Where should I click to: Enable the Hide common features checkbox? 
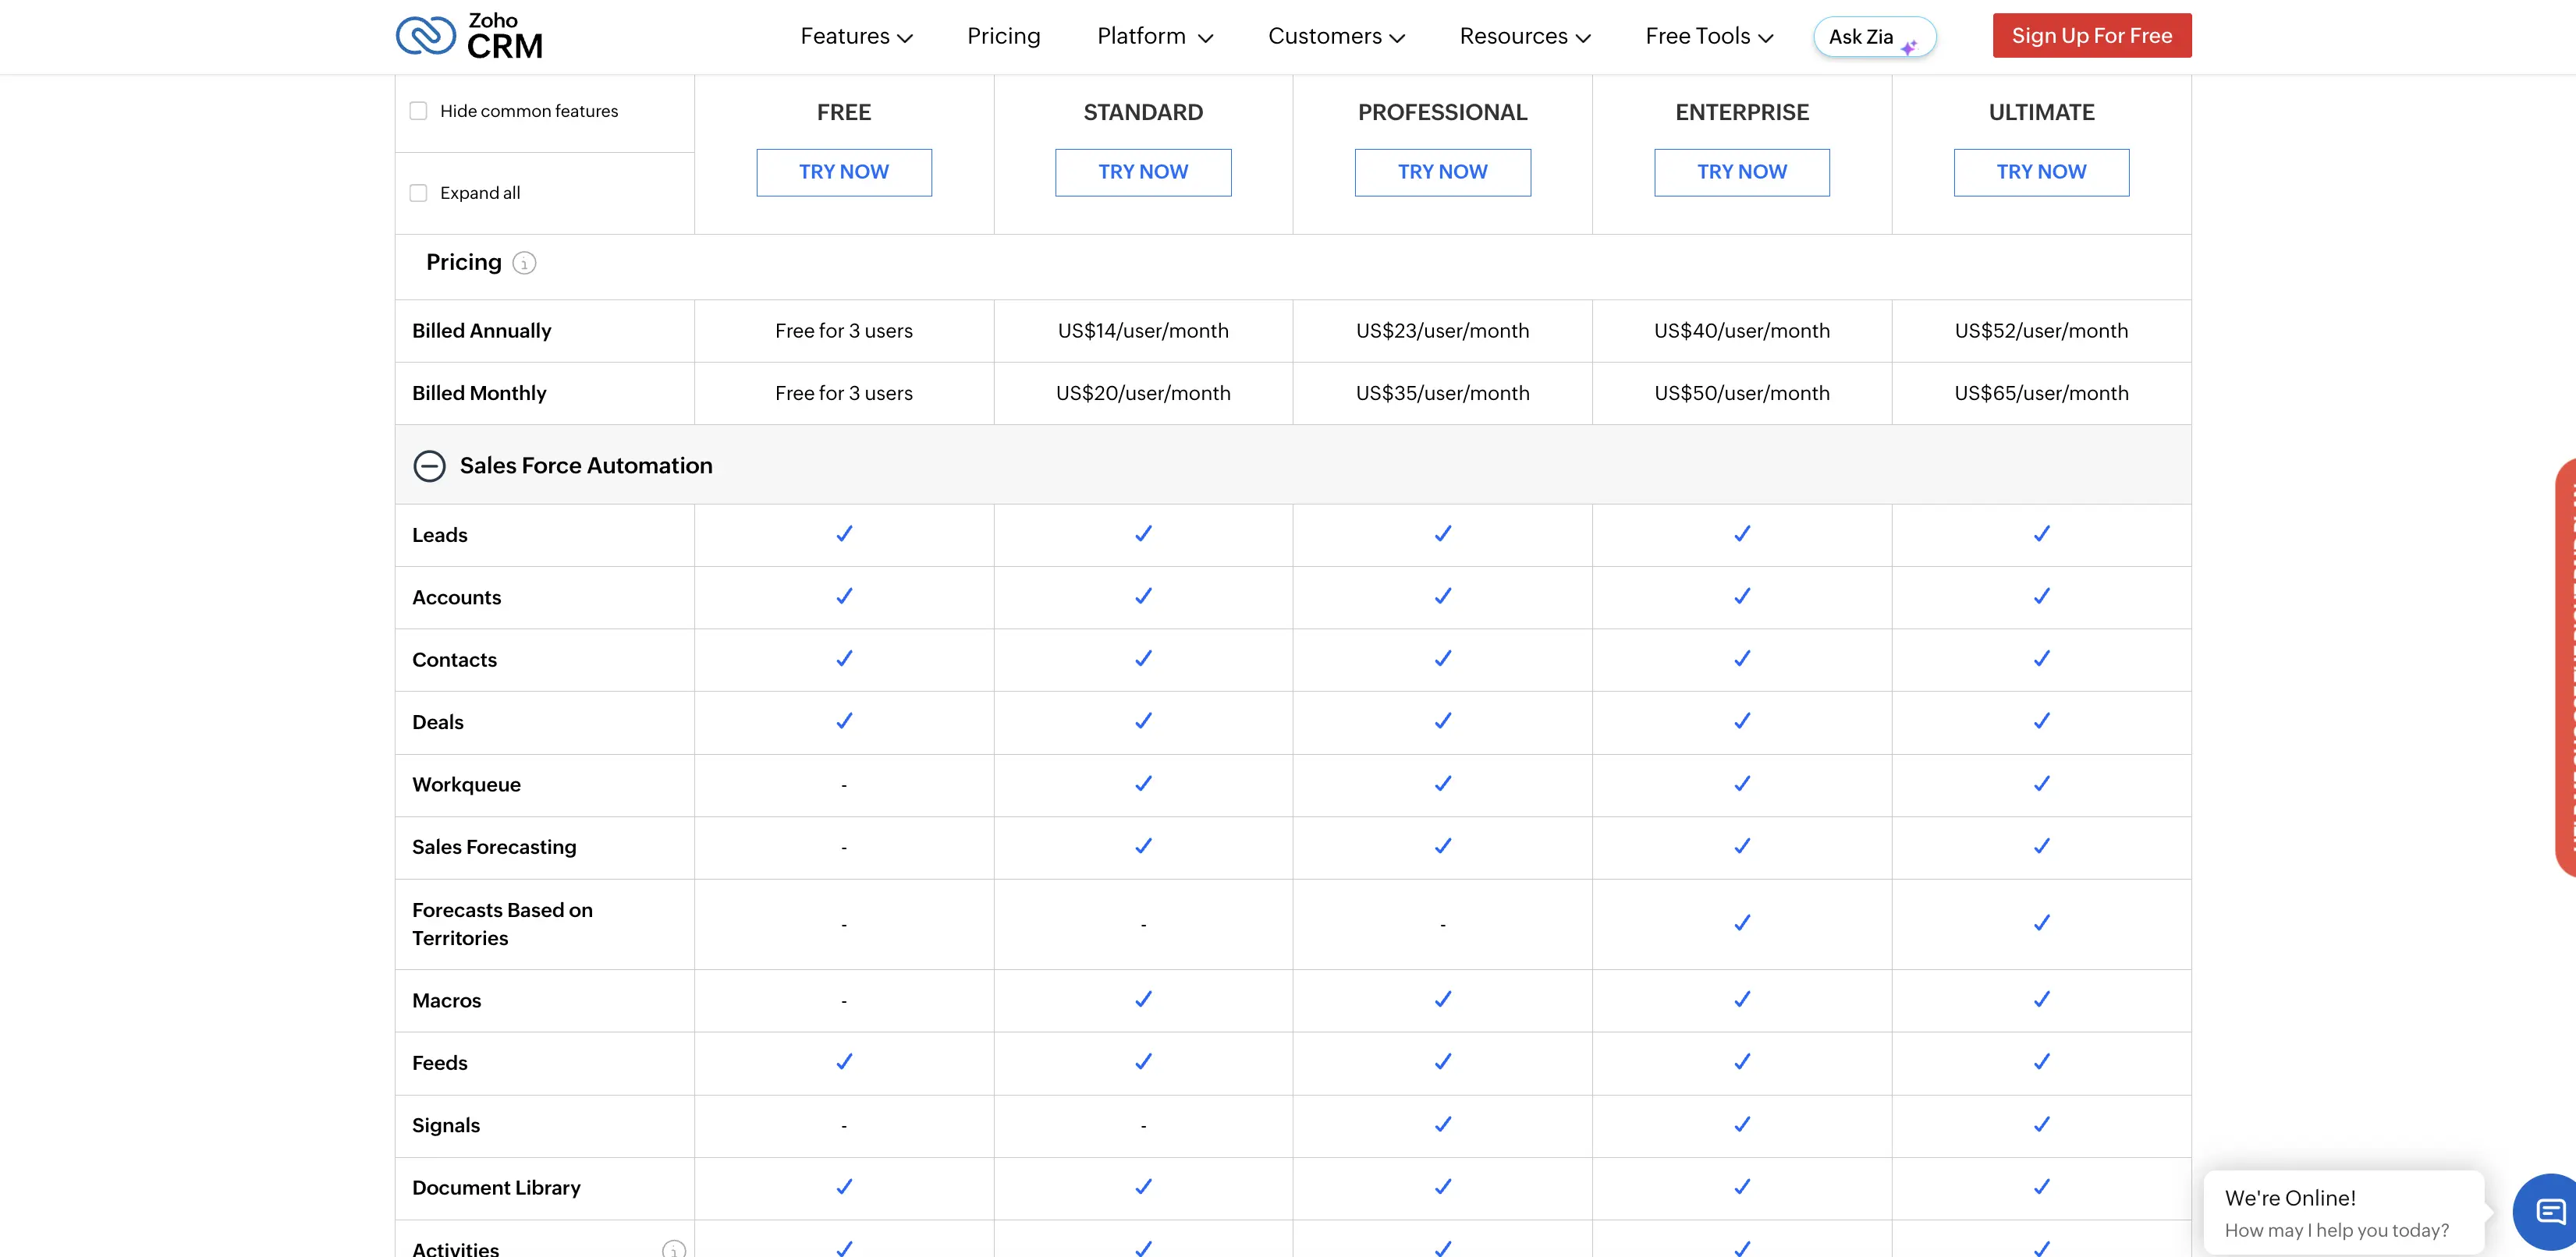point(418,111)
